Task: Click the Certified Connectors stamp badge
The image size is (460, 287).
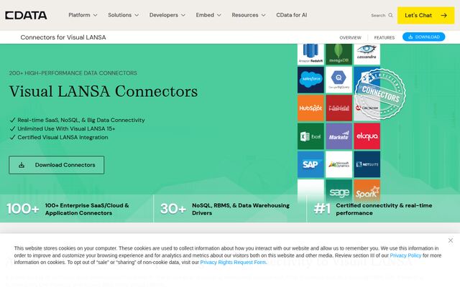Action: (380, 94)
